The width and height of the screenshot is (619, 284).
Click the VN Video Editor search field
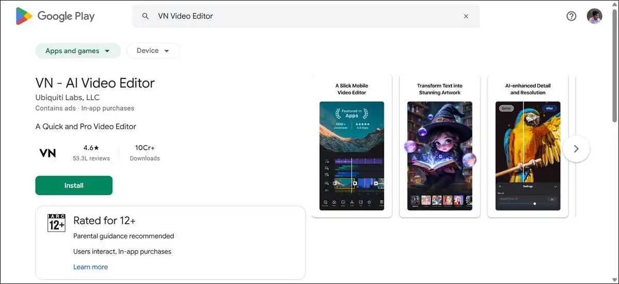point(306,16)
